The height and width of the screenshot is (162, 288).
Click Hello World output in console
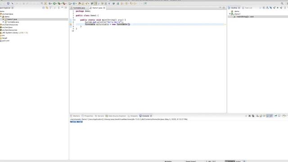pyautogui.click(x=76, y=121)
